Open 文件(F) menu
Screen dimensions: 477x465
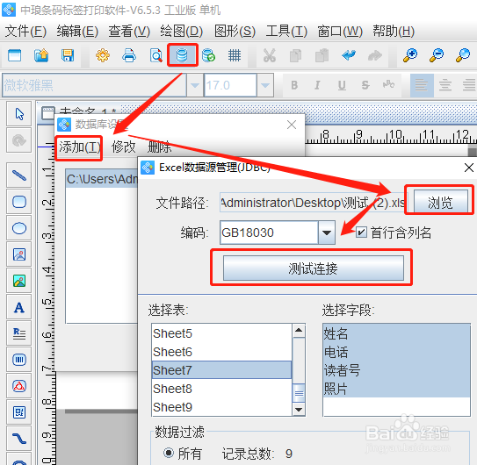[25, 32]
